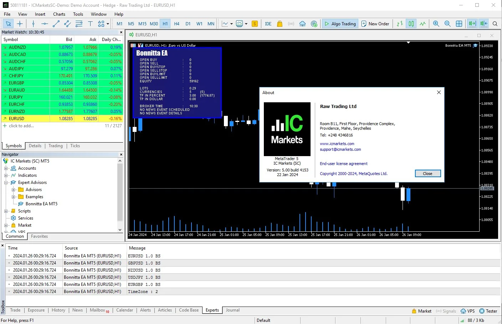
Task: Open the IDE MetaEditor icon
Action: coord(268,24)
